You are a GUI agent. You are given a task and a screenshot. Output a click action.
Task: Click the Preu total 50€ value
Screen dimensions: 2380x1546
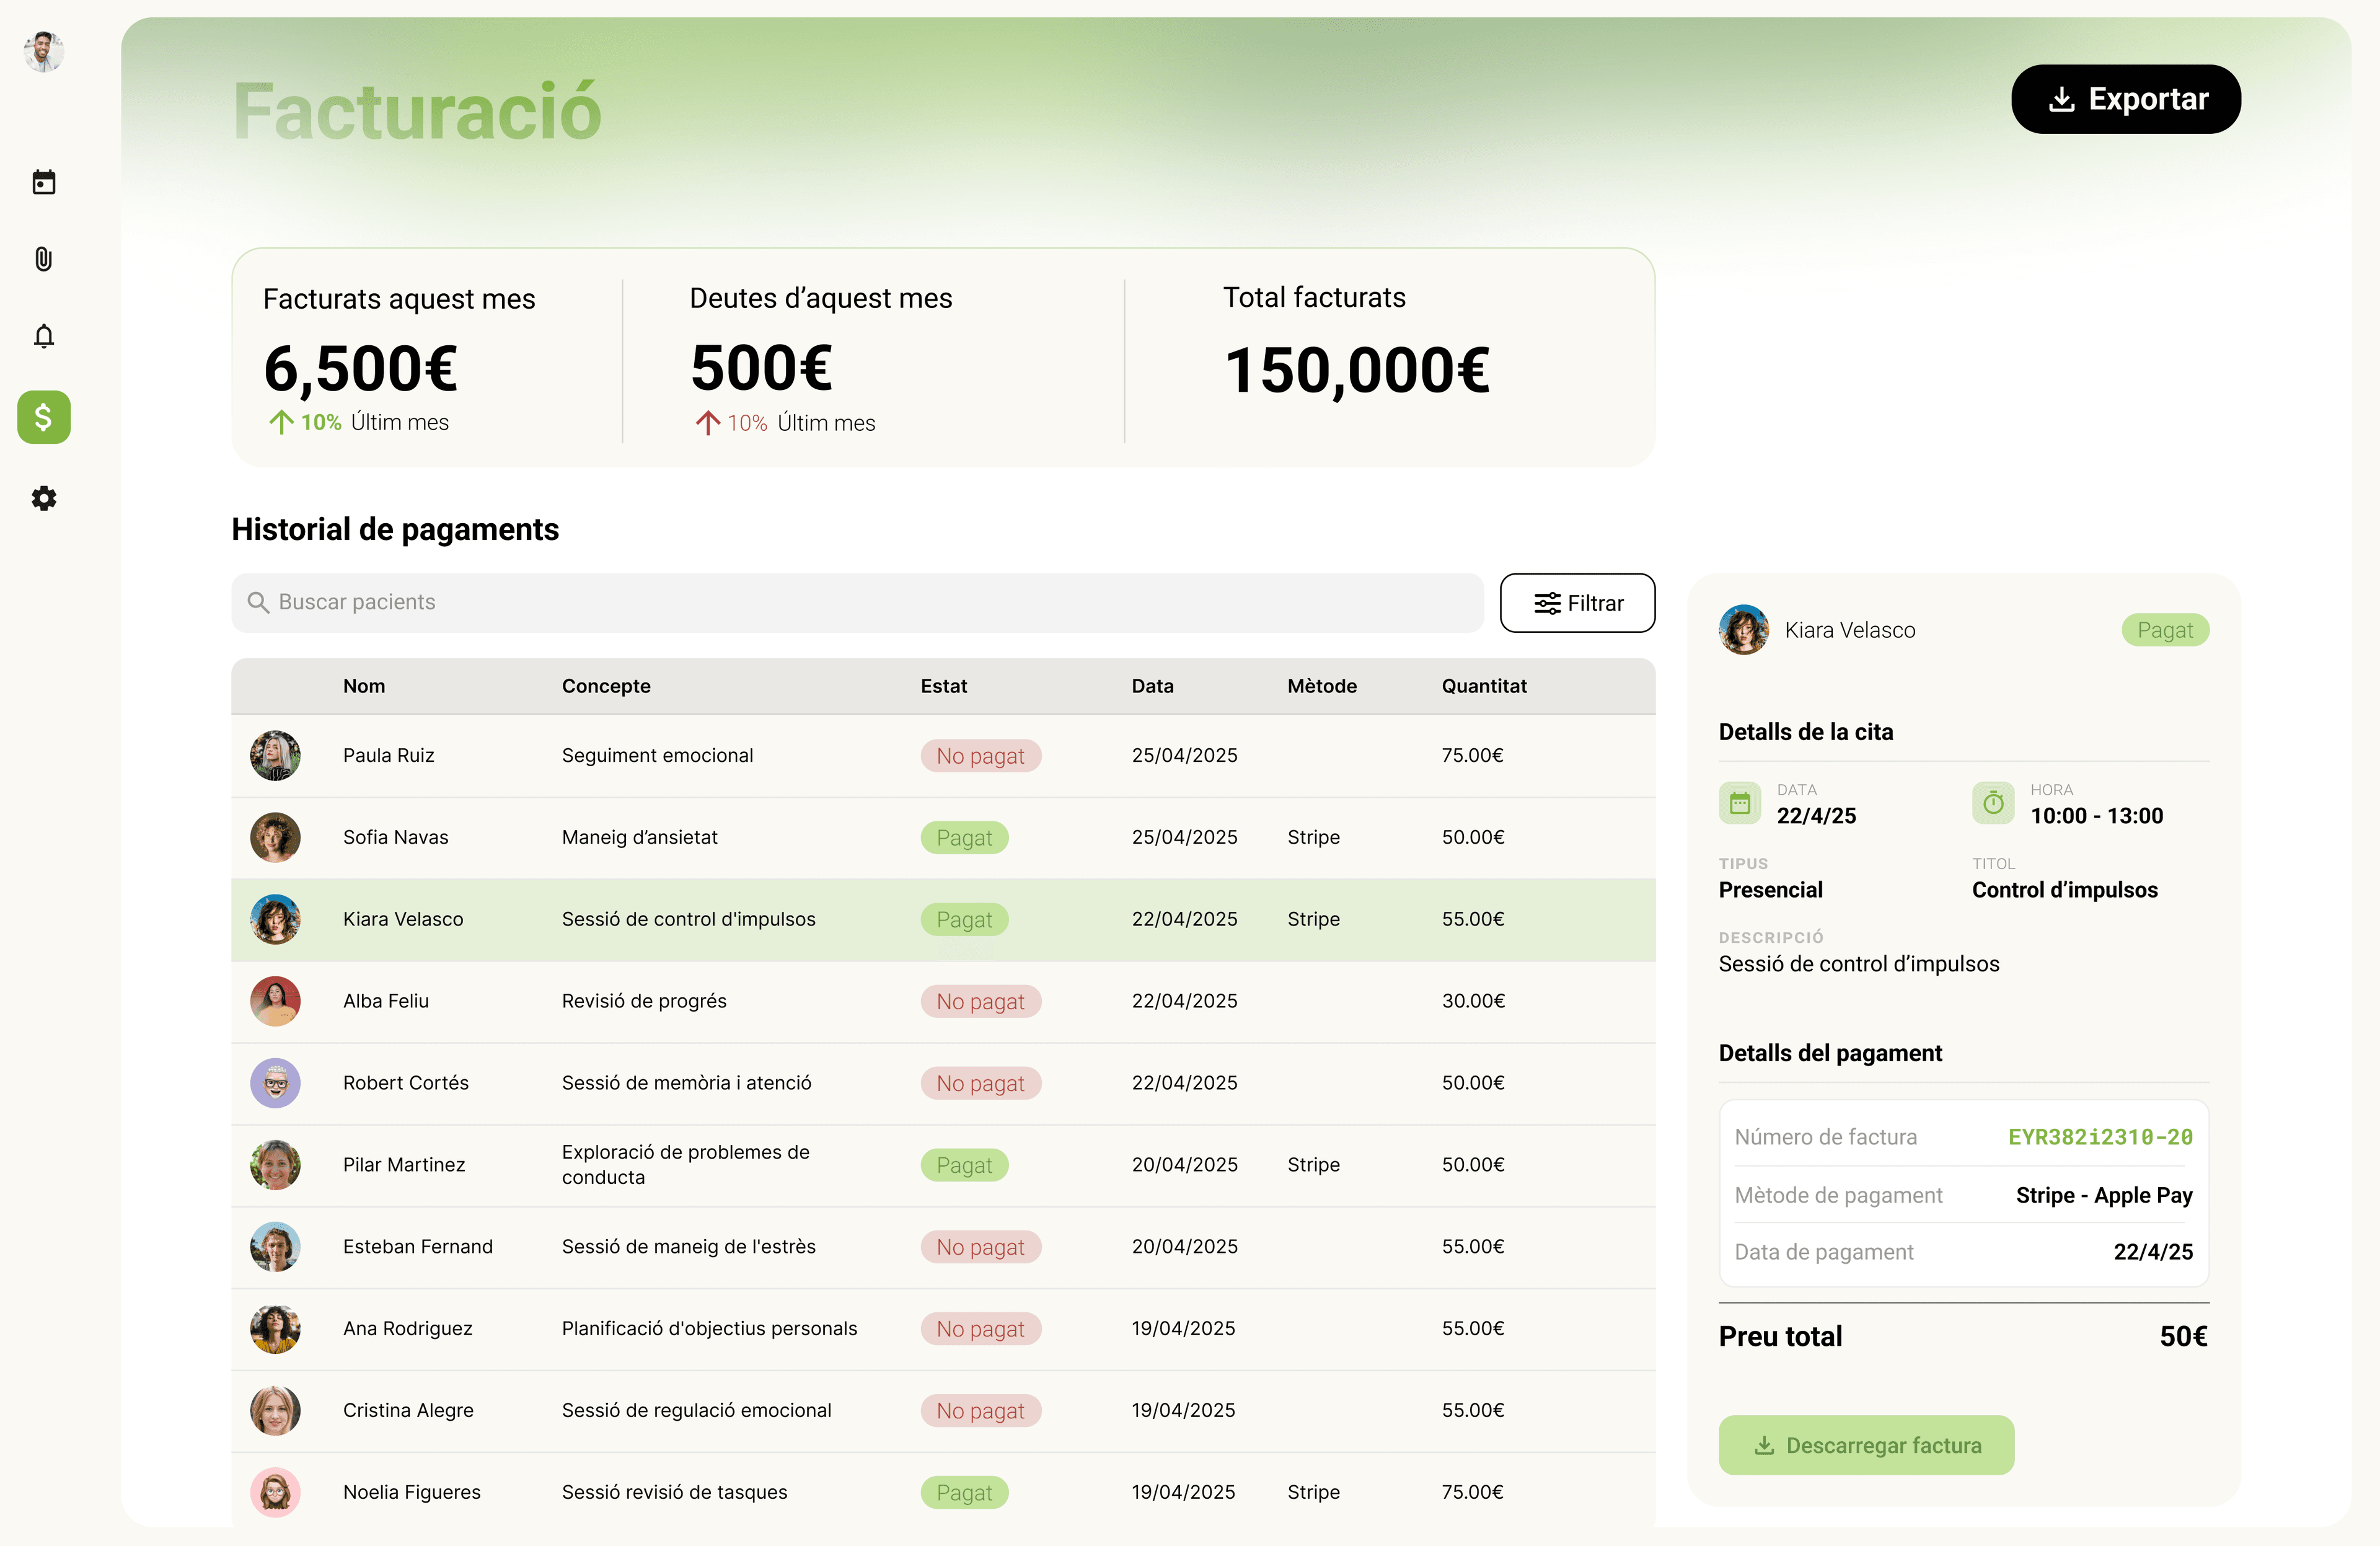pos(2183,1337)
